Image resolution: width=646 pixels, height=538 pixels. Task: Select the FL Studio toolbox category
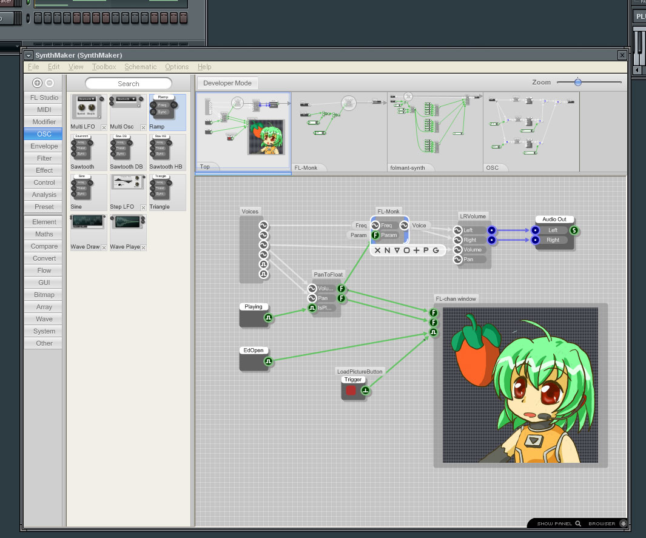(x=43, y=98)
